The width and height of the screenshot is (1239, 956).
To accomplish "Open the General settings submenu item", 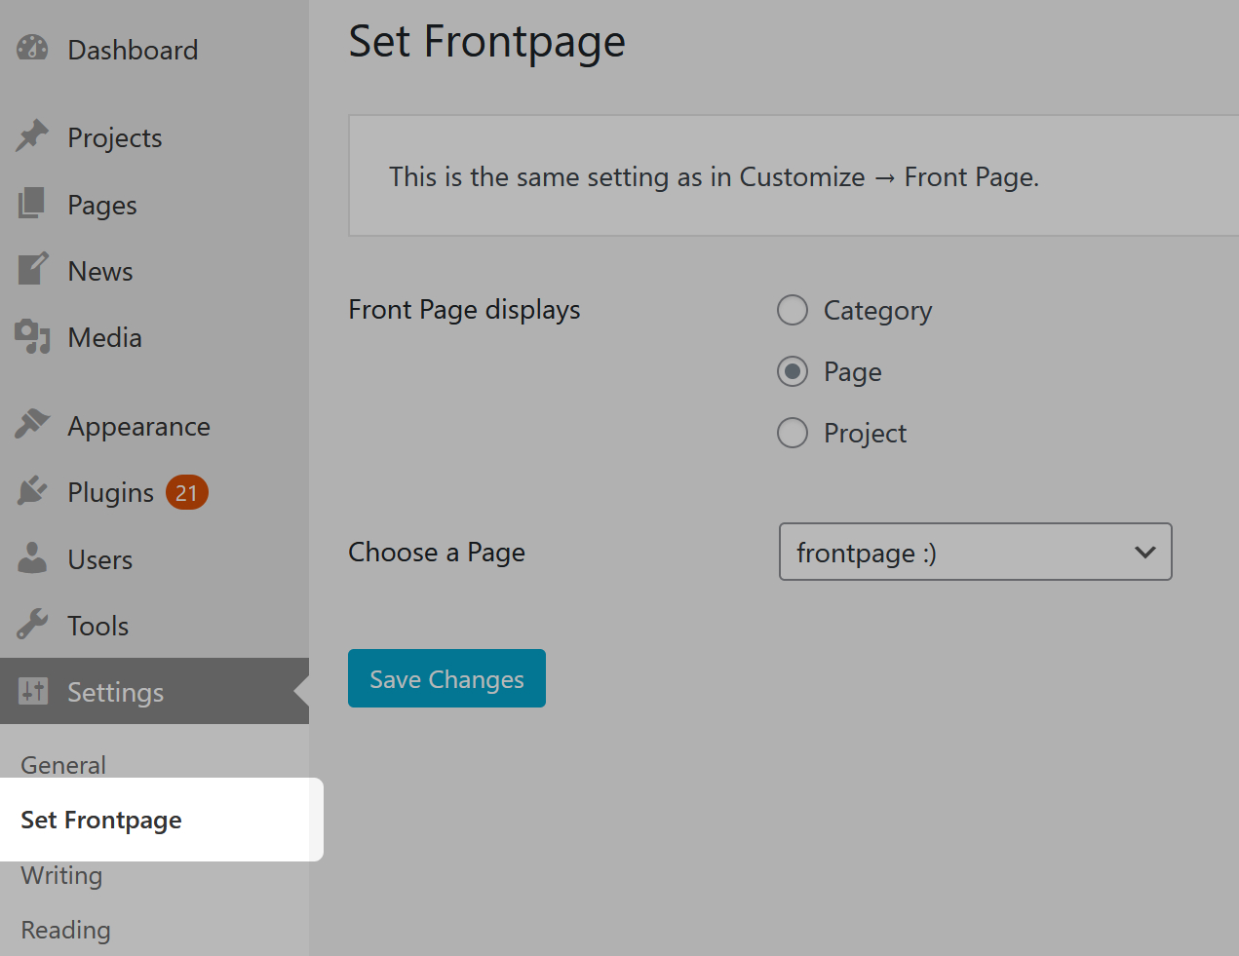I will pos(63,765).
